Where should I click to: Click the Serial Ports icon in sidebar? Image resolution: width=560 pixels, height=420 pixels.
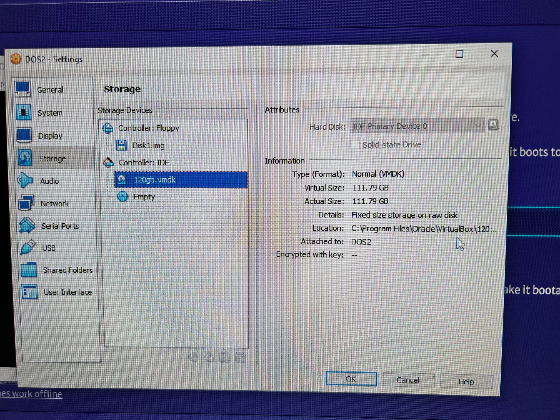tap(27, 225)
